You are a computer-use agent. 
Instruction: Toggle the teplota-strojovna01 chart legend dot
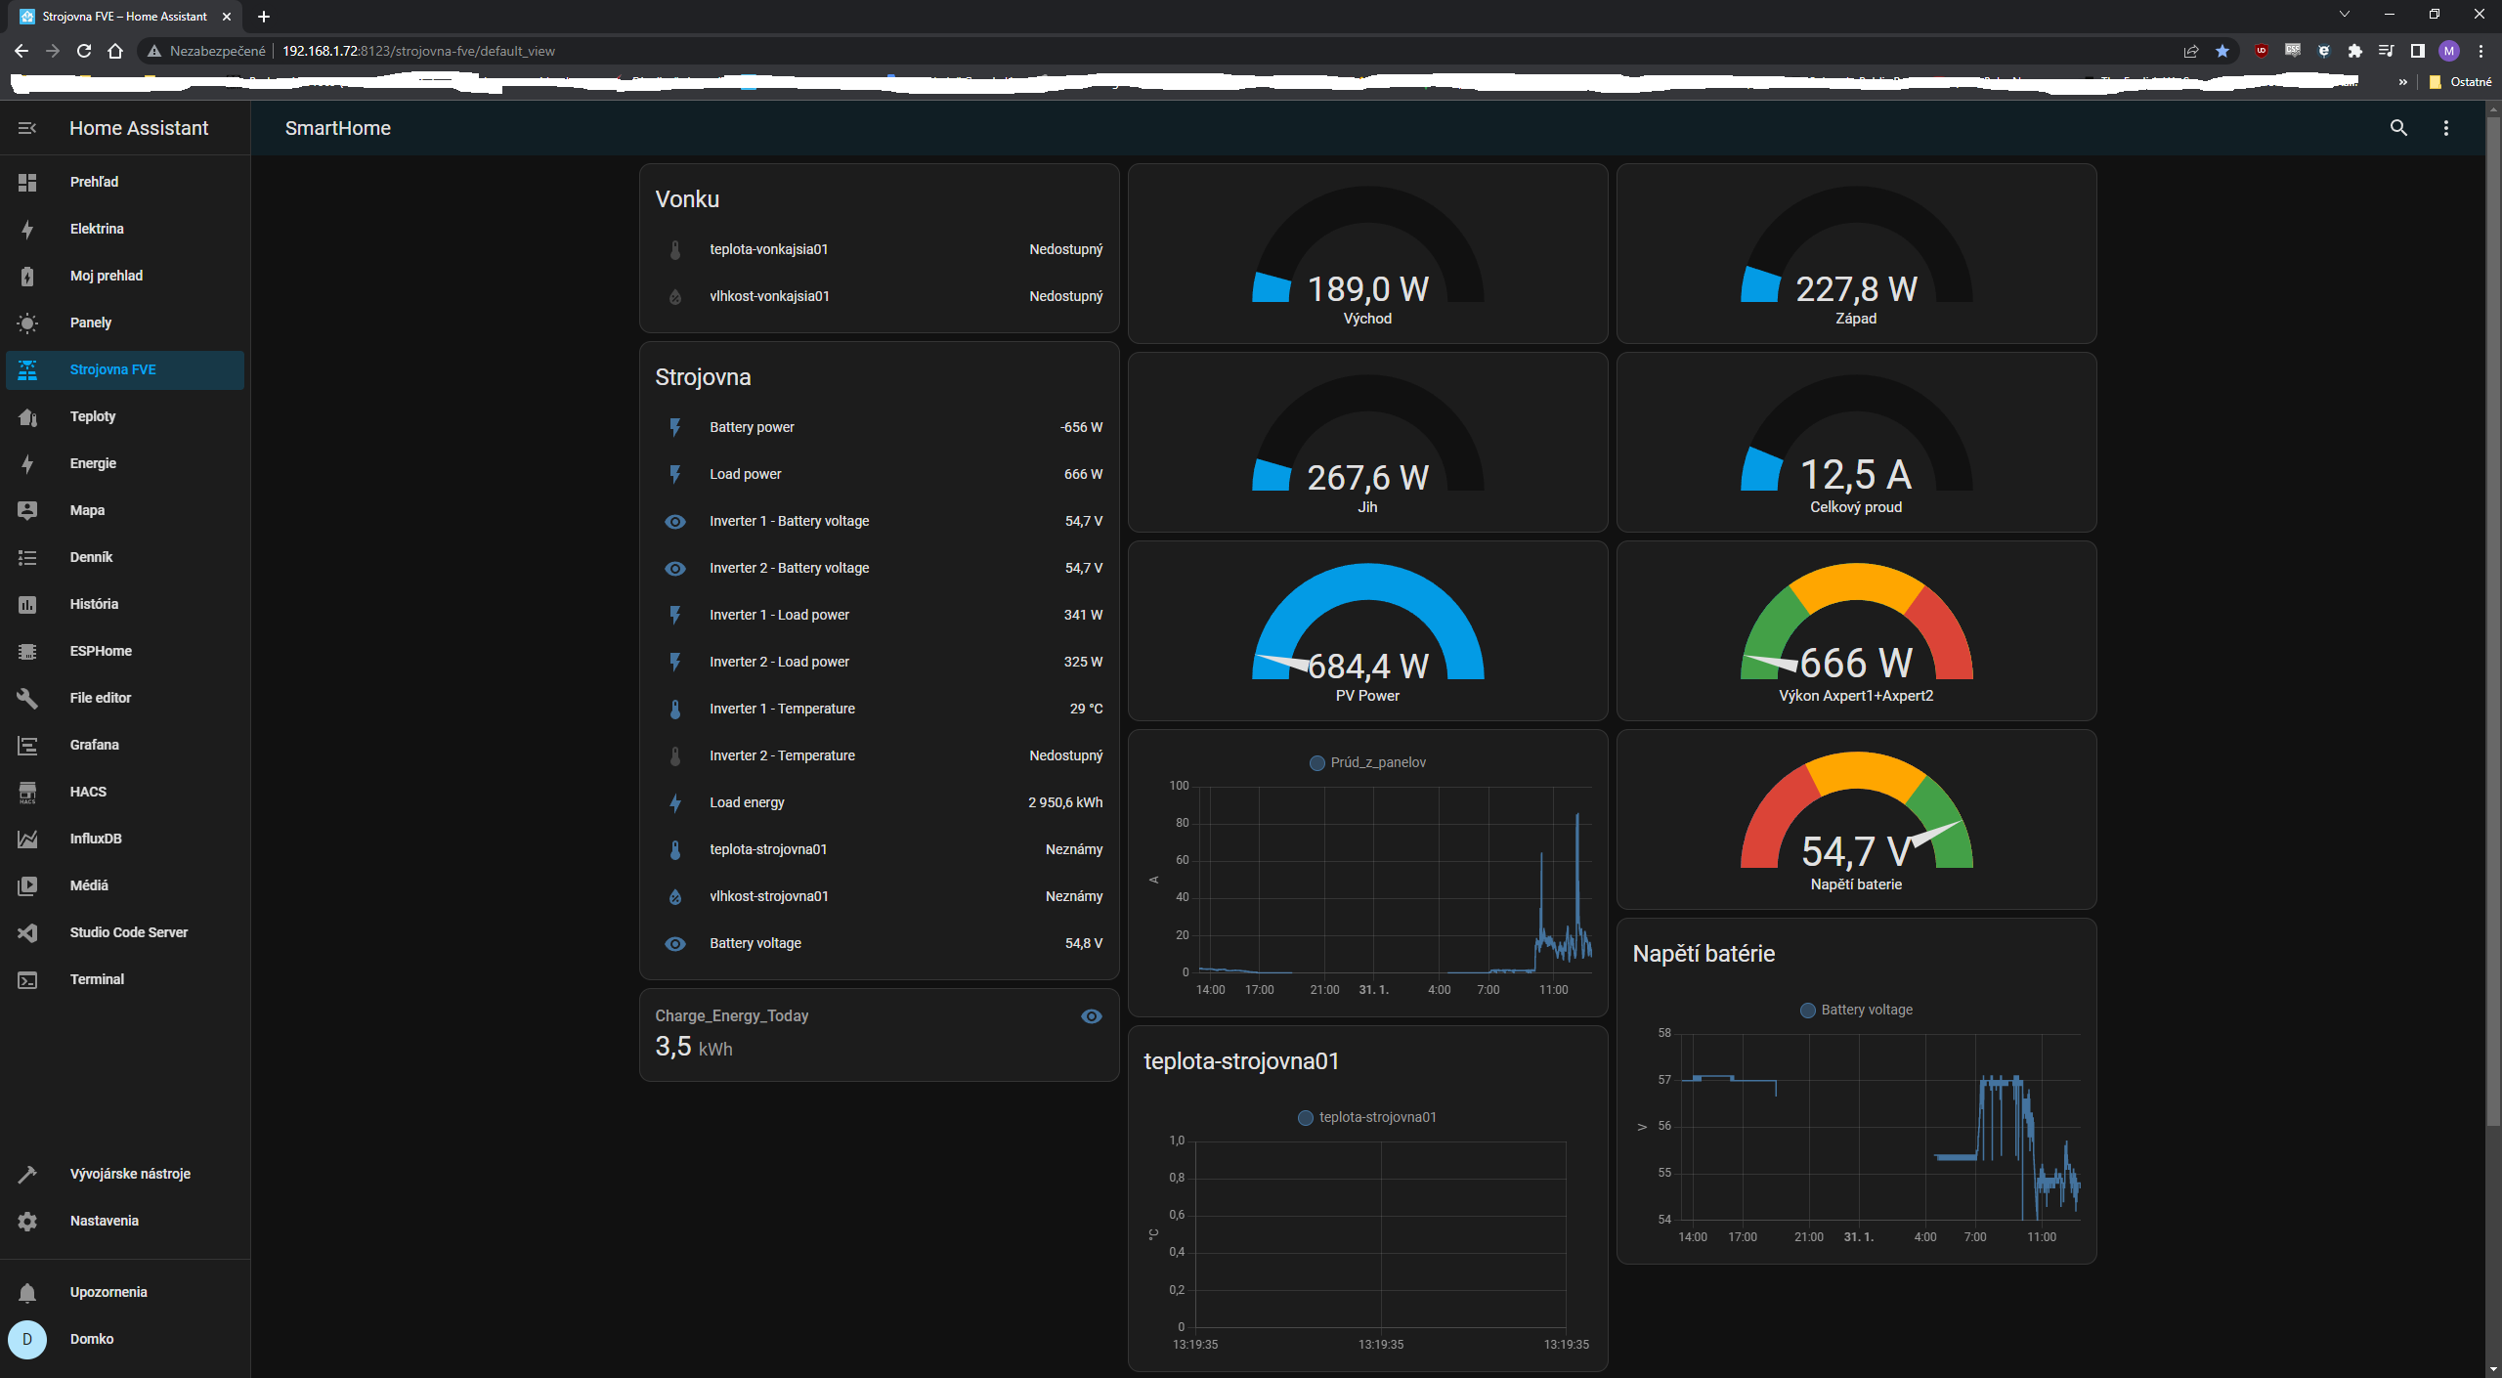point(1306,1118)
